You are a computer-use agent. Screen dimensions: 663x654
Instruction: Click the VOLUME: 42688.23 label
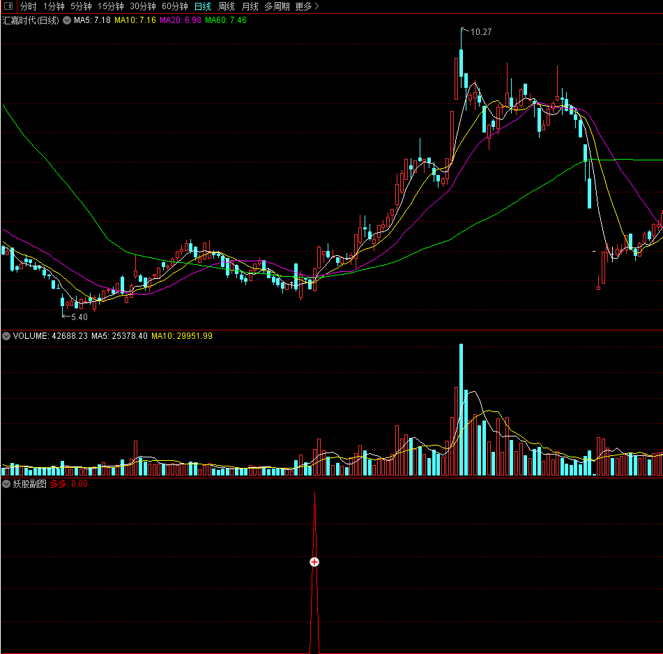point(50,336)
